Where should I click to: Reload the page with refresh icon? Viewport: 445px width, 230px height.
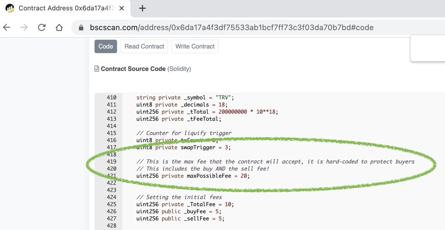(x=42, y=28)
